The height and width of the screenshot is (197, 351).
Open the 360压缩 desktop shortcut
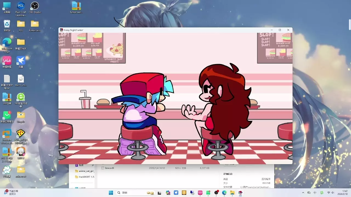tap(7, 99)
